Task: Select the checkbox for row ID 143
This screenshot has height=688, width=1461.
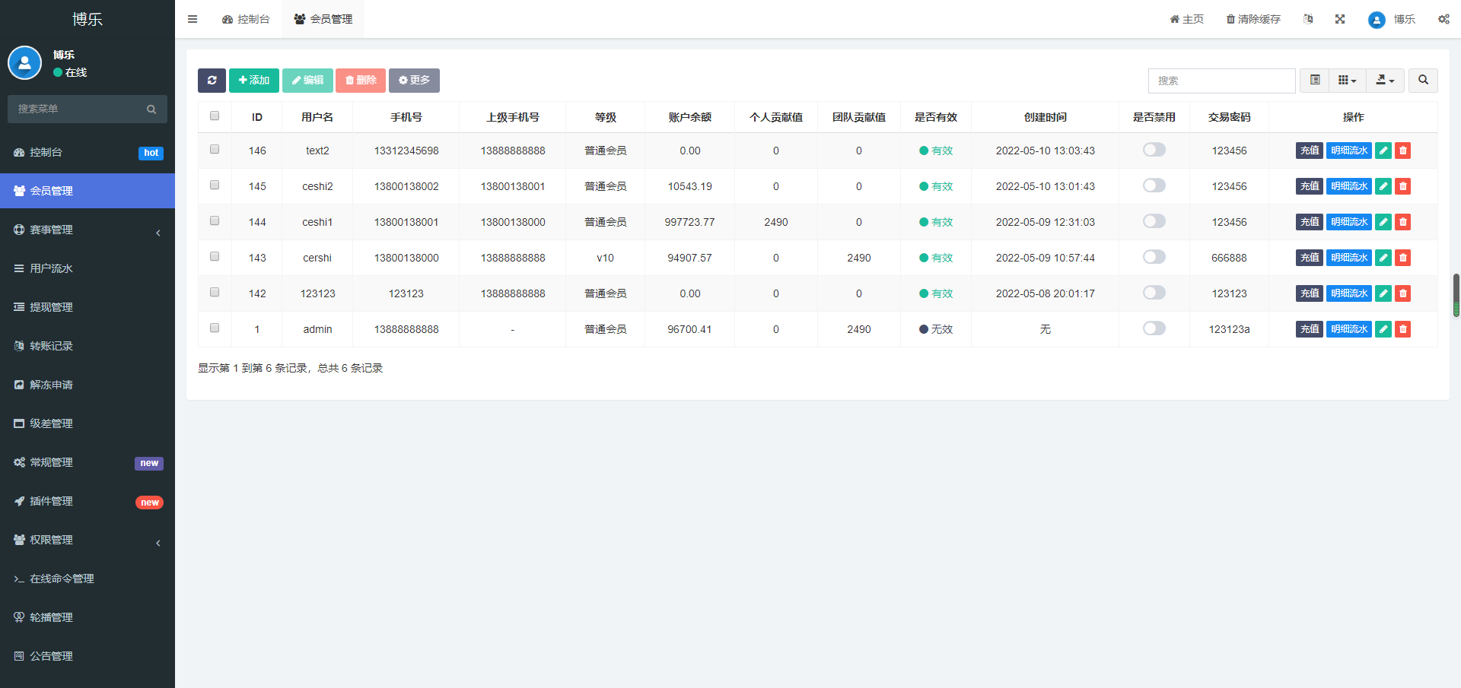Action: tap(215, 257)
